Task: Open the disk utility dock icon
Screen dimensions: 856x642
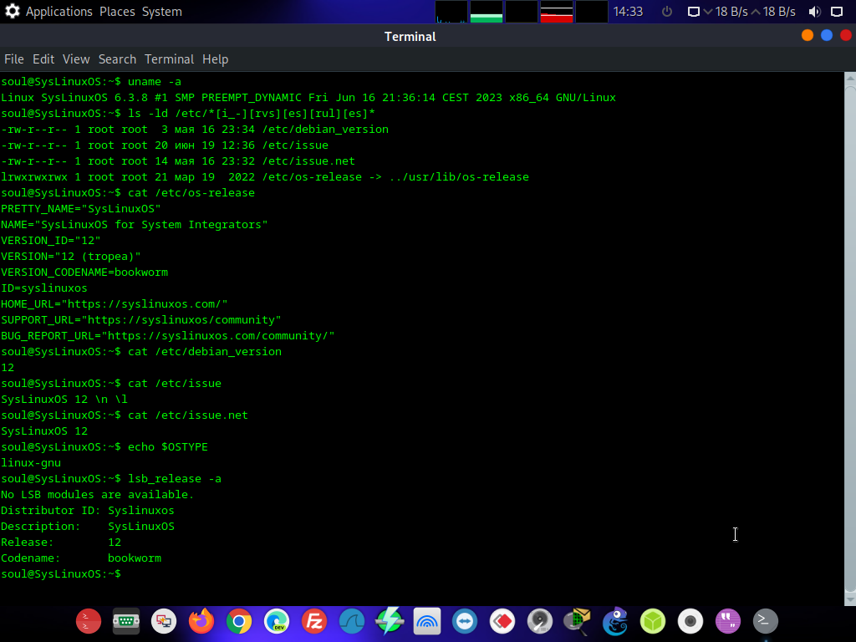Action: point(541,621)
